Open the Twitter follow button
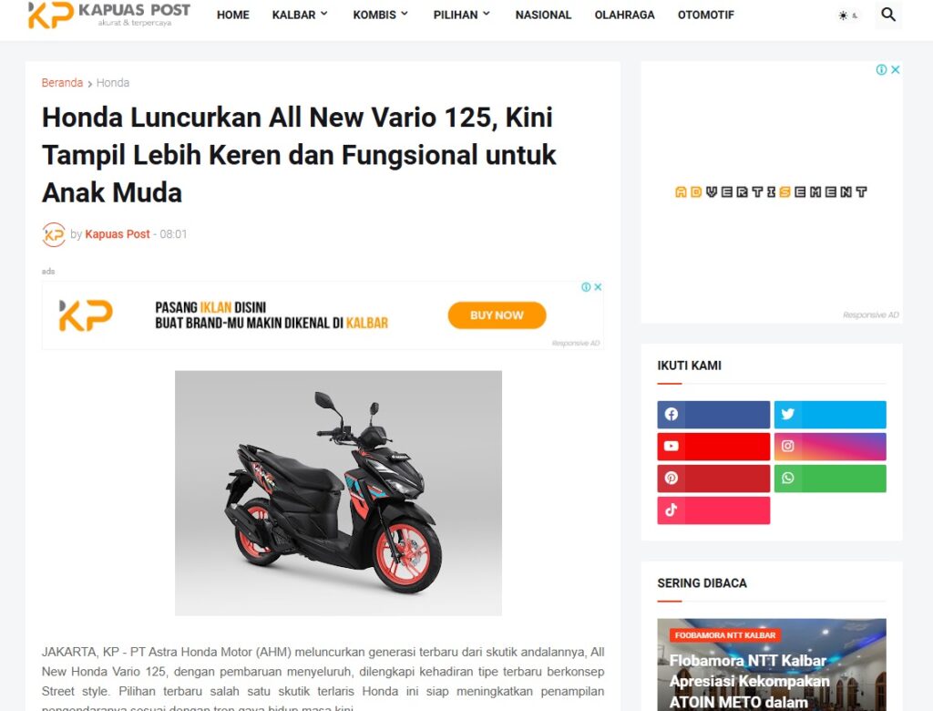This screenshot has height=711, width=933. point(830,415)
